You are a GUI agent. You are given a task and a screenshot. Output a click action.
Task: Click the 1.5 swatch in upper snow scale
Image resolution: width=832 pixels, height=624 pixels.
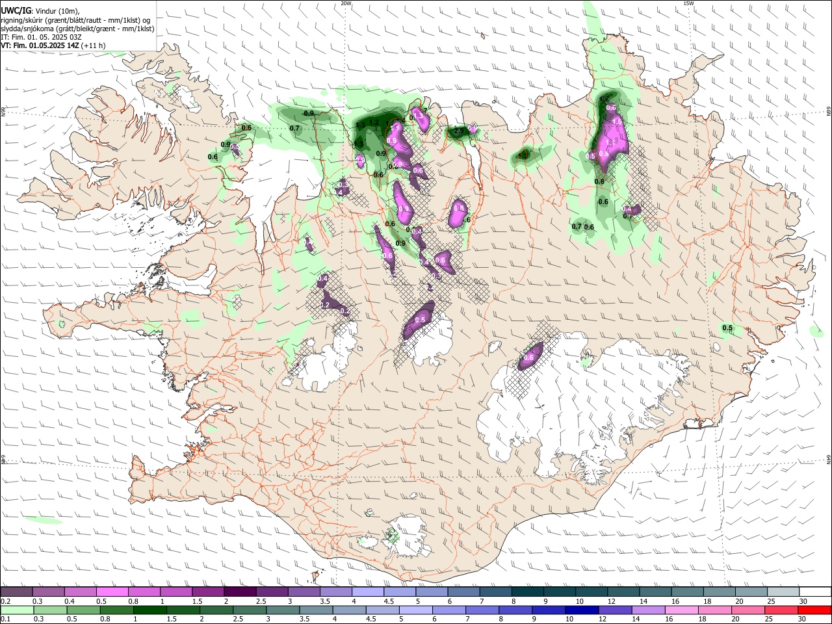(x=207, y=591)
